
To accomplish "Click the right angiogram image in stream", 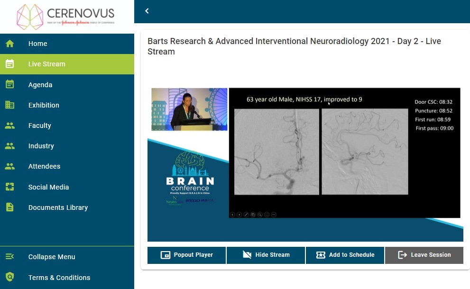I will (365, 152).
